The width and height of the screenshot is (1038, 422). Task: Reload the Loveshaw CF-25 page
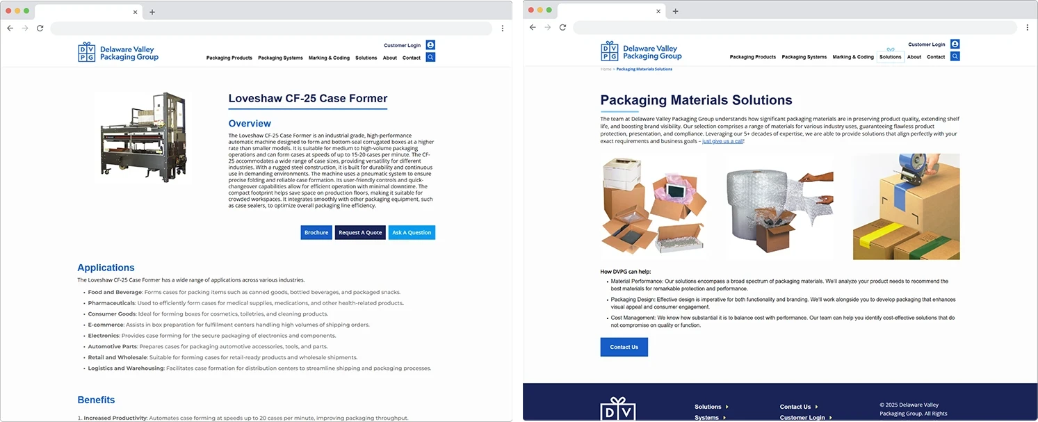(40, 29)
